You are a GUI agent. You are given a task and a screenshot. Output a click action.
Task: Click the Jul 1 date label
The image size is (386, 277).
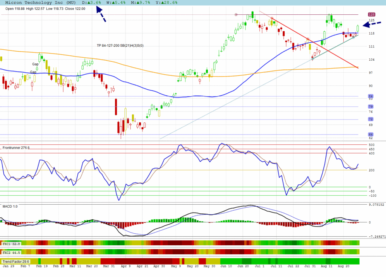pos(259,266)
